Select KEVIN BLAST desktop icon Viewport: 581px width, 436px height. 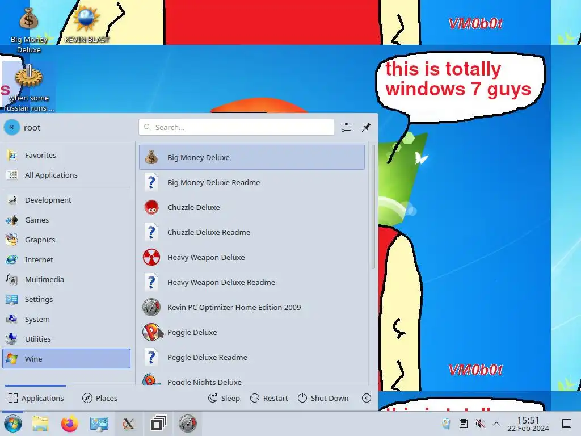pyautogui.click(x=87, y=24)
